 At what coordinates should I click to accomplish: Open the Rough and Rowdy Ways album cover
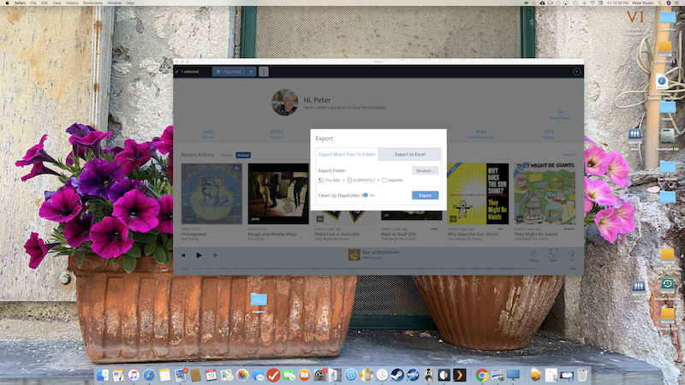(x=278, y=194)
